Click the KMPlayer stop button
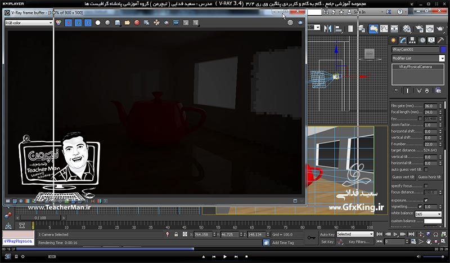 [x=246, y=256]
